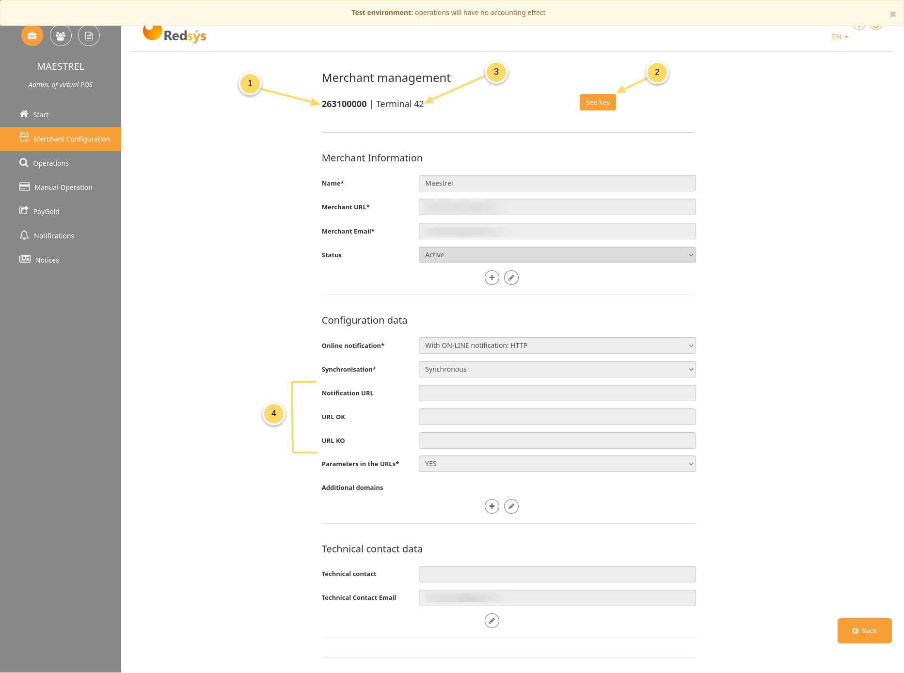Open PayGold from the sidebar menu
The width and height of the screenshot is (904, 673).
click(x=46, y=212)
